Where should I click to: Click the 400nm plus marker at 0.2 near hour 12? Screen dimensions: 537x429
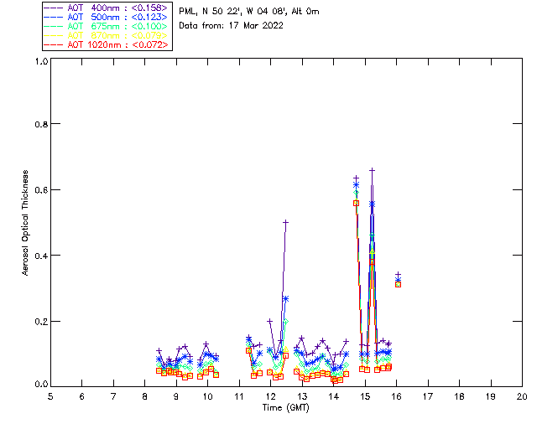click(x=269, y=321)
